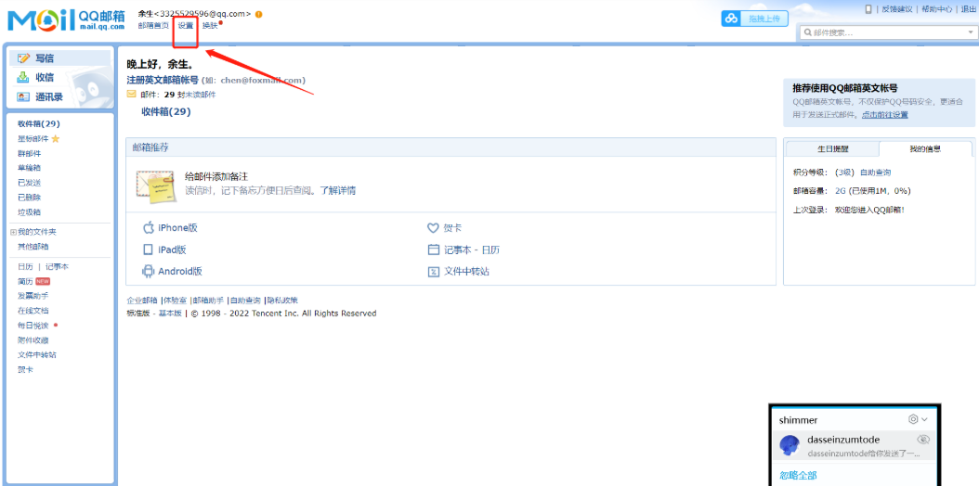Open 设置 in top navigation
Screen dimensions: 979x486
(186, 26)
